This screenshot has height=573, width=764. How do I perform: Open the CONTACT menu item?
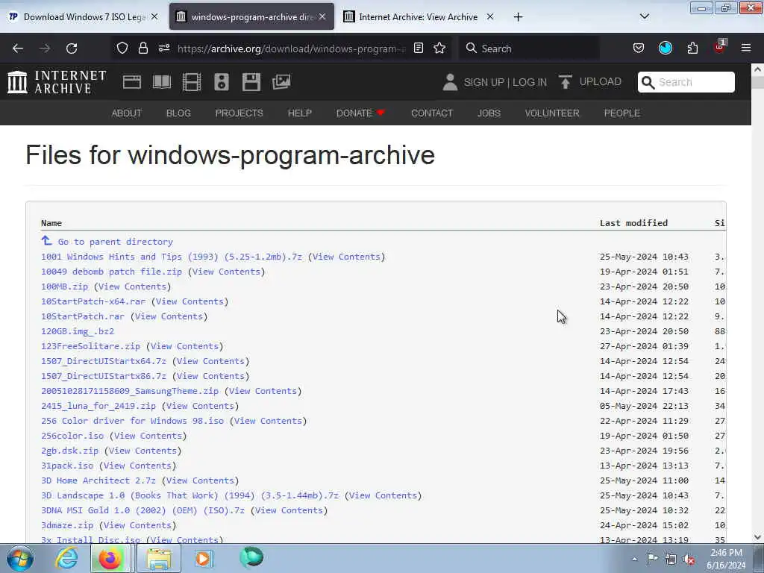[432, 113]
